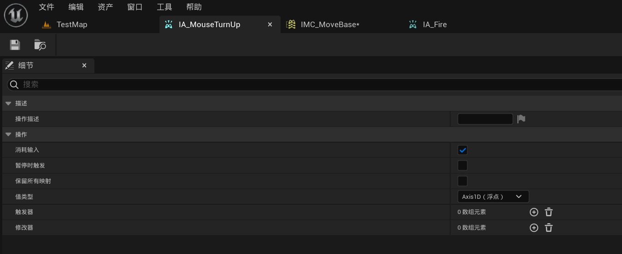Click the 操作描述 text input box
This screenshot has height=254, width=622.
pyautogui.click(x=485, y=119)
